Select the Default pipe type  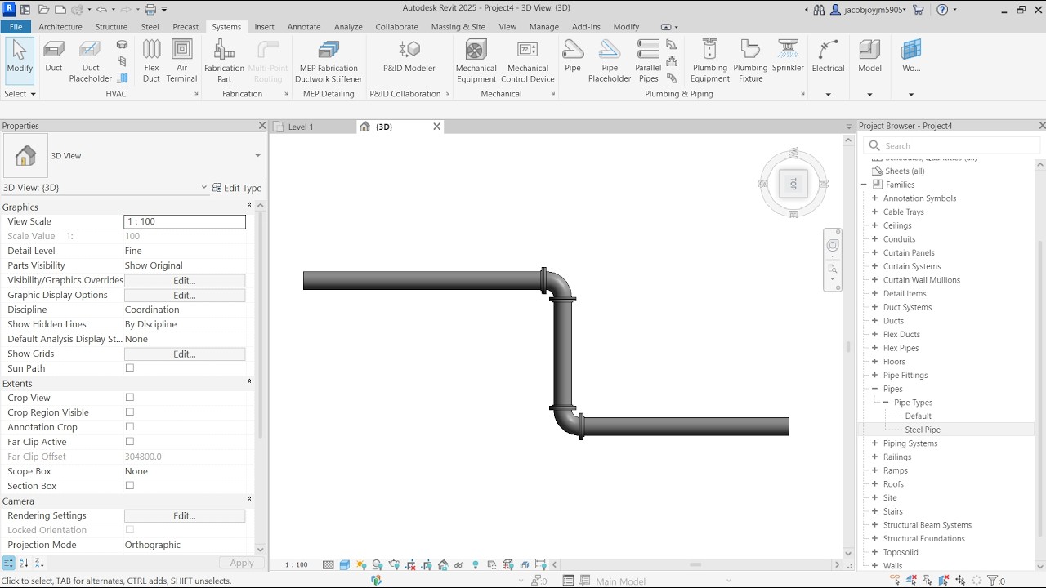click(918, 416)
